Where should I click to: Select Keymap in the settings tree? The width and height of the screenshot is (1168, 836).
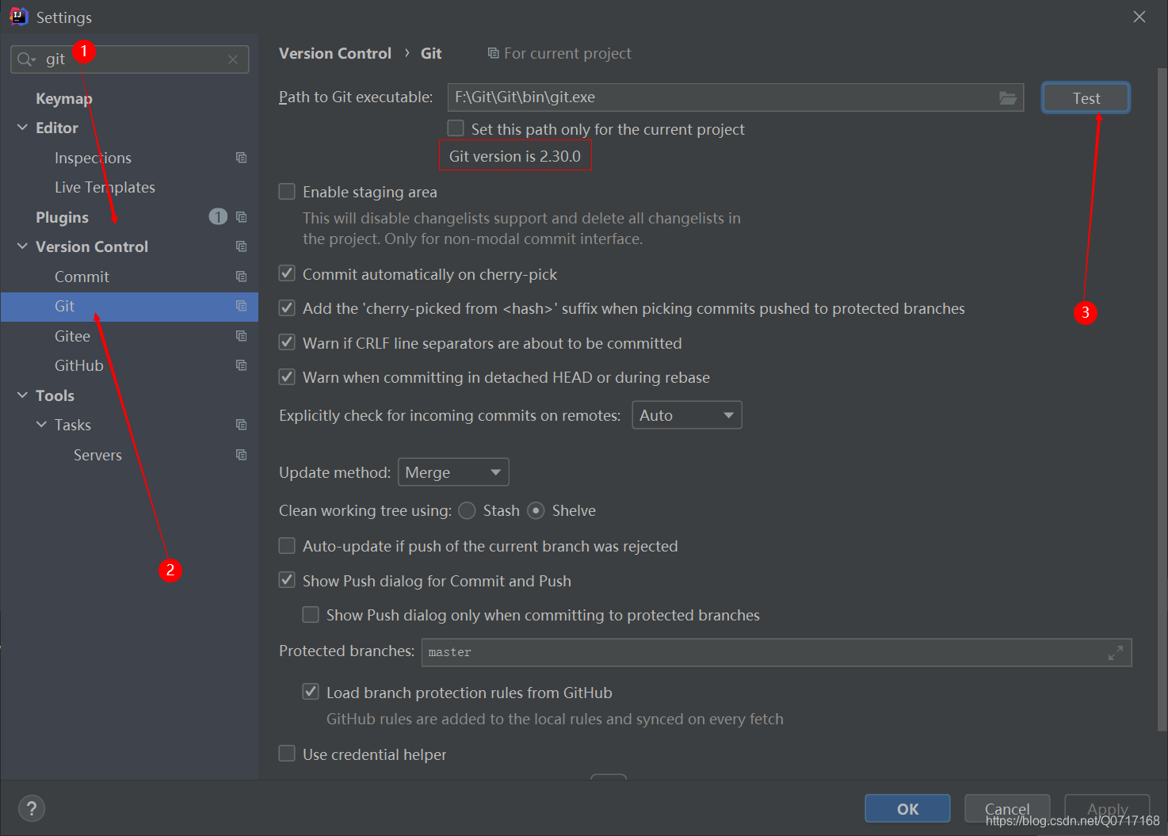[64, 98]
